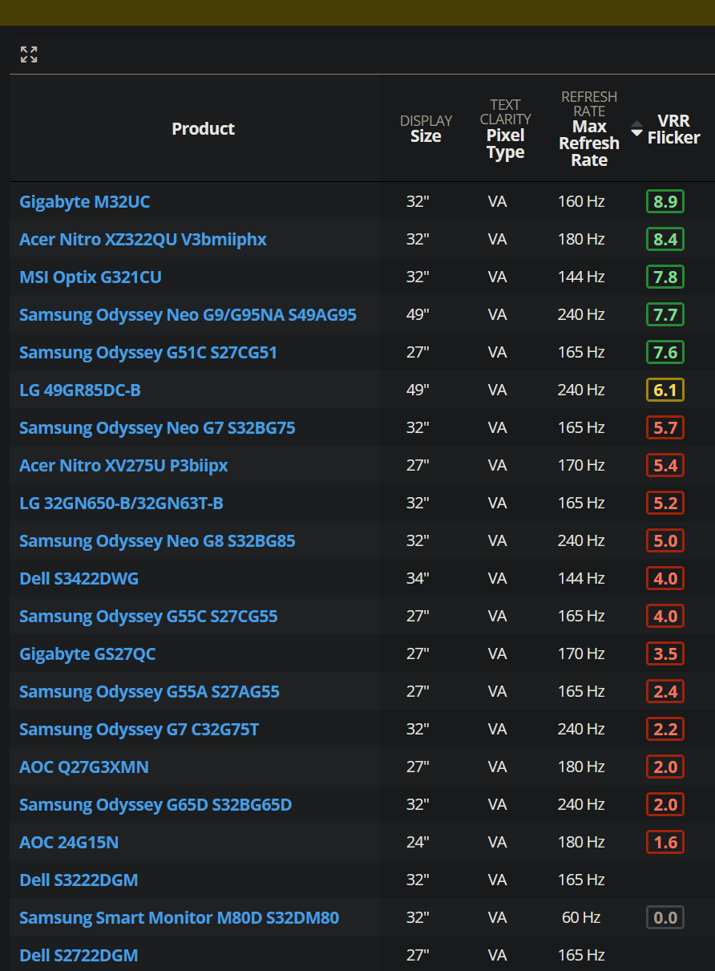Viewport: 715px width, 971px height.
Task: Click the gray 0.0 score badge
Action: click(665, 917)
